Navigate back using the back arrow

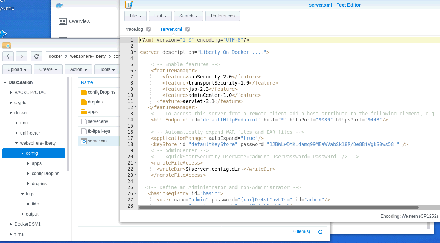coord(8,56)
